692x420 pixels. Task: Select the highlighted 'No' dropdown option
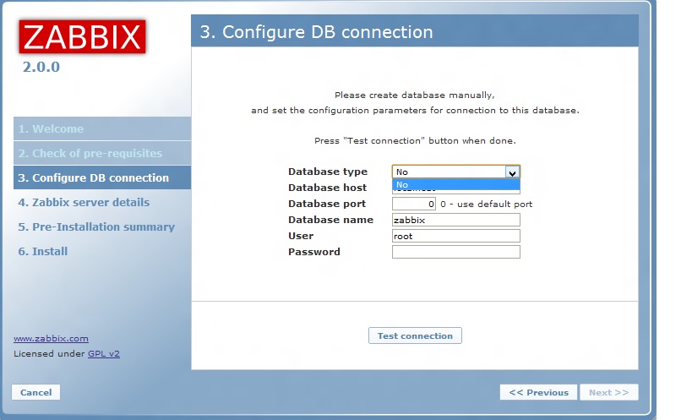[x=456, y=184]
